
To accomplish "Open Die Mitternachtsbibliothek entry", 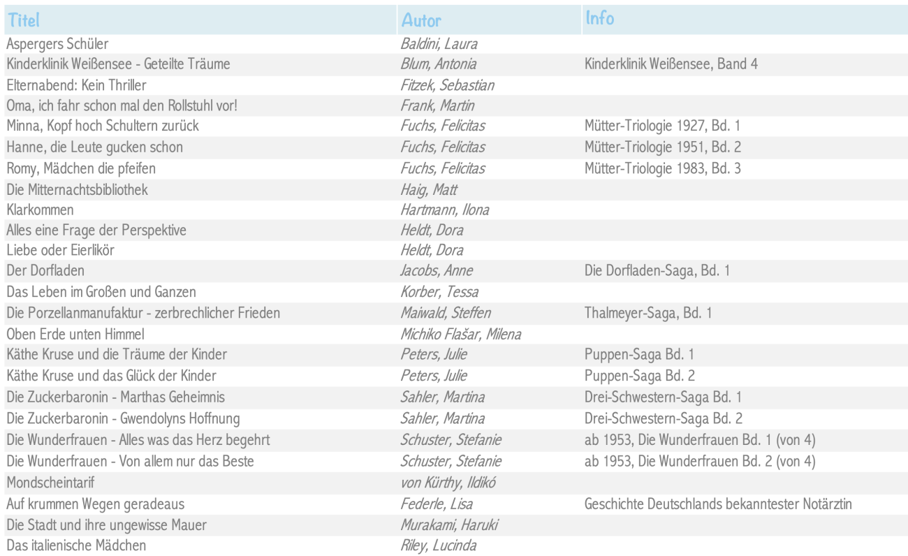I will [x=77, y=189].
